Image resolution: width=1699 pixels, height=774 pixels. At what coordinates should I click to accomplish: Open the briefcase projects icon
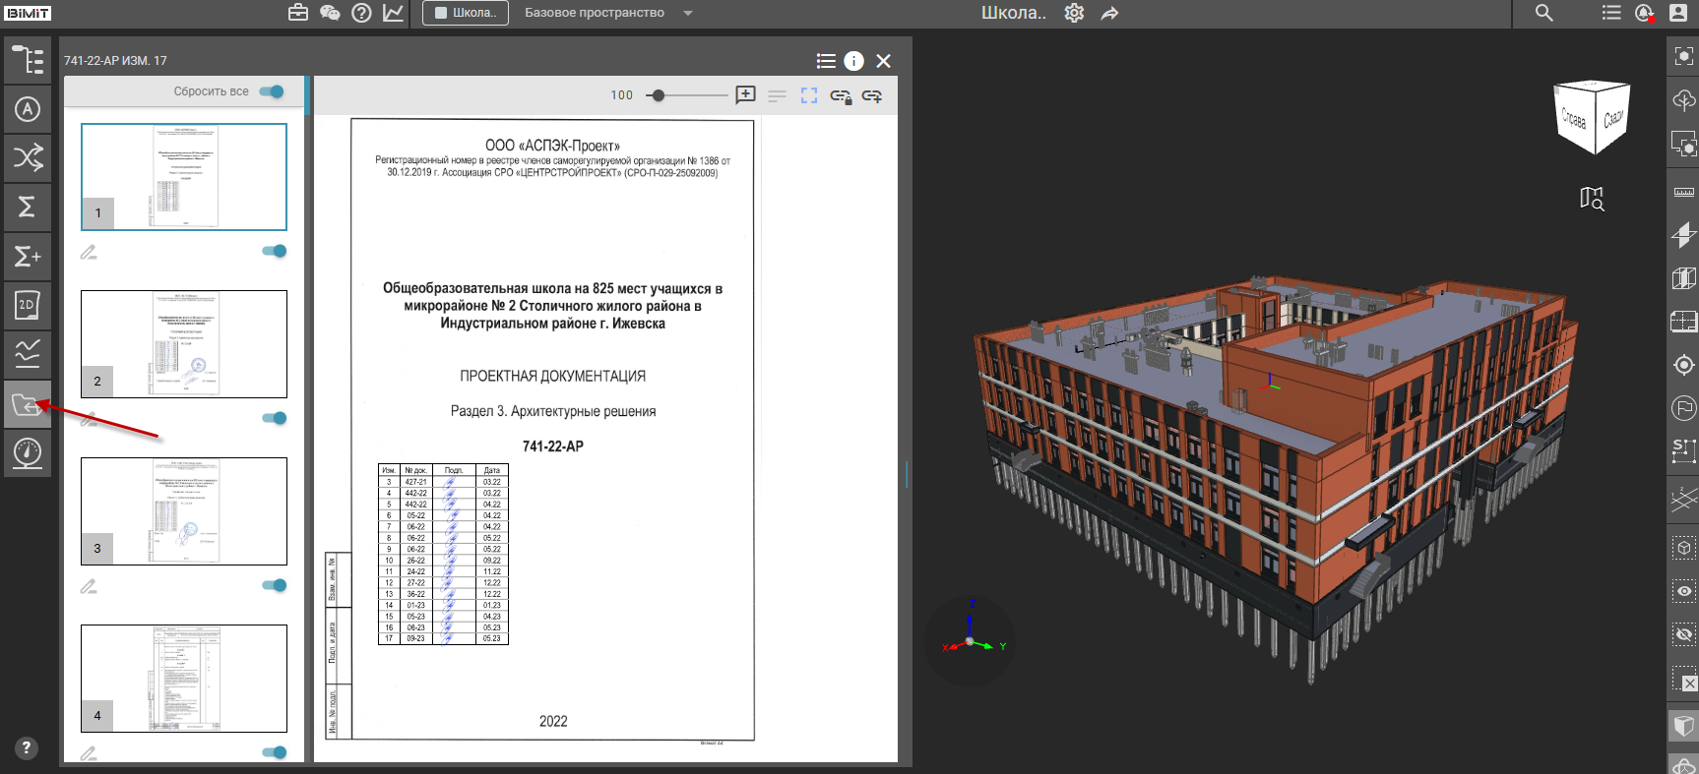coord(298,13)
